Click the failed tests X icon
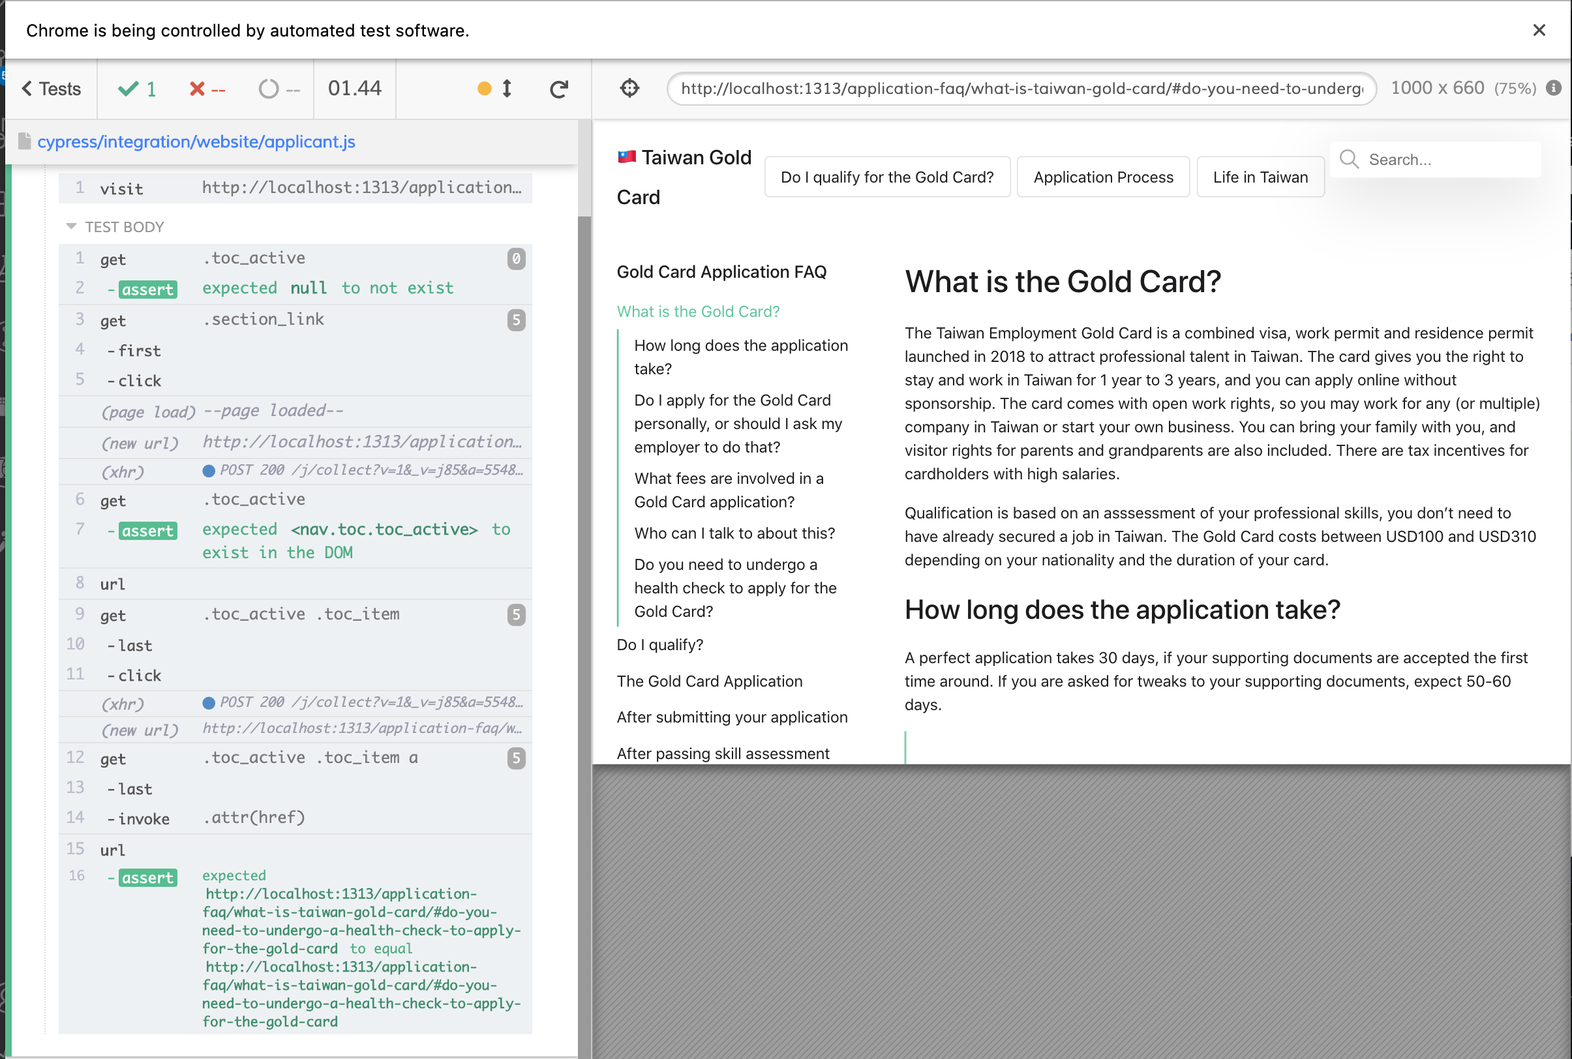Viewport: 1572px width, 1059px height. tap(197, 89)
